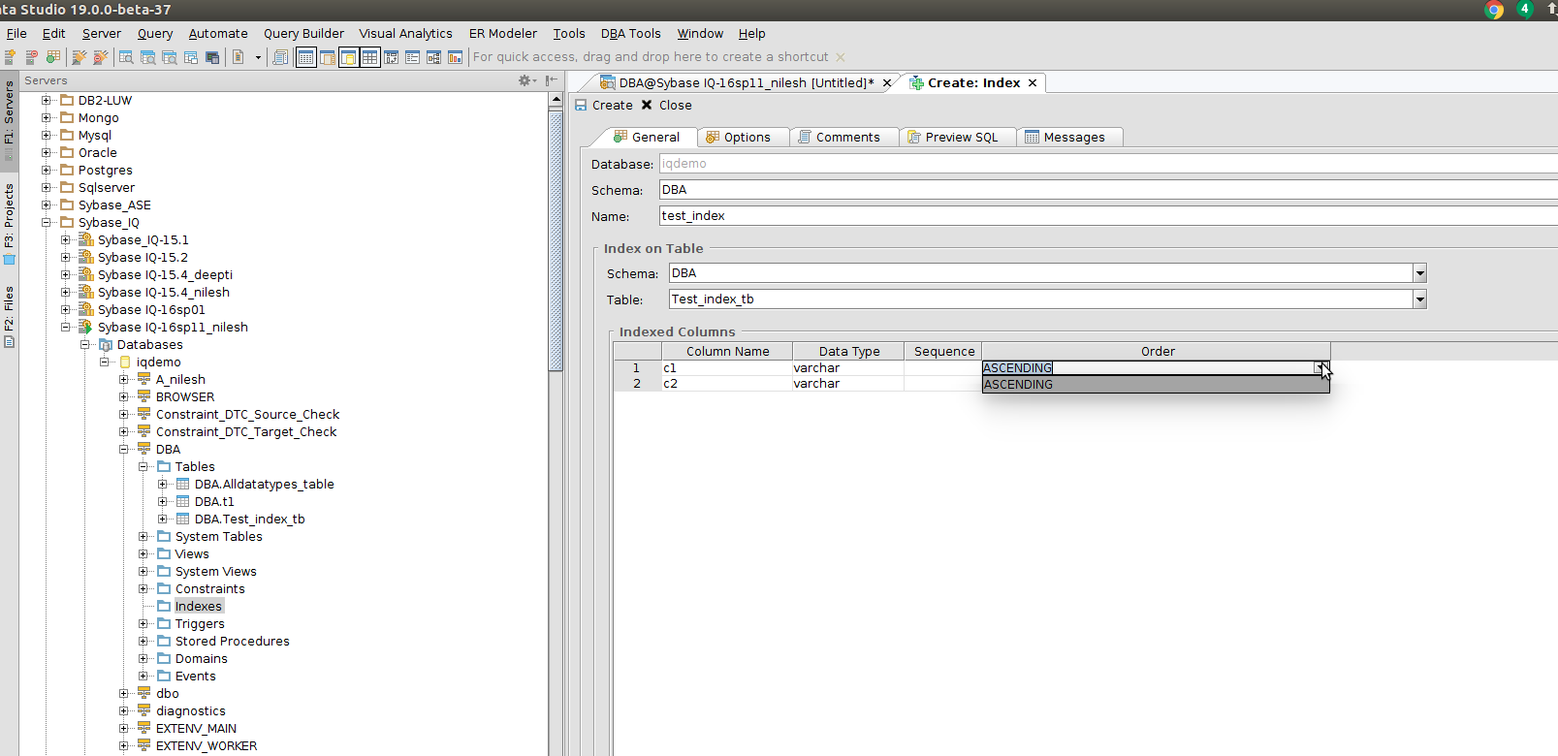Open the first query analyzer magnifier icon
Image resolution: width=1558 pixels, height=756 pixels.
126,57
